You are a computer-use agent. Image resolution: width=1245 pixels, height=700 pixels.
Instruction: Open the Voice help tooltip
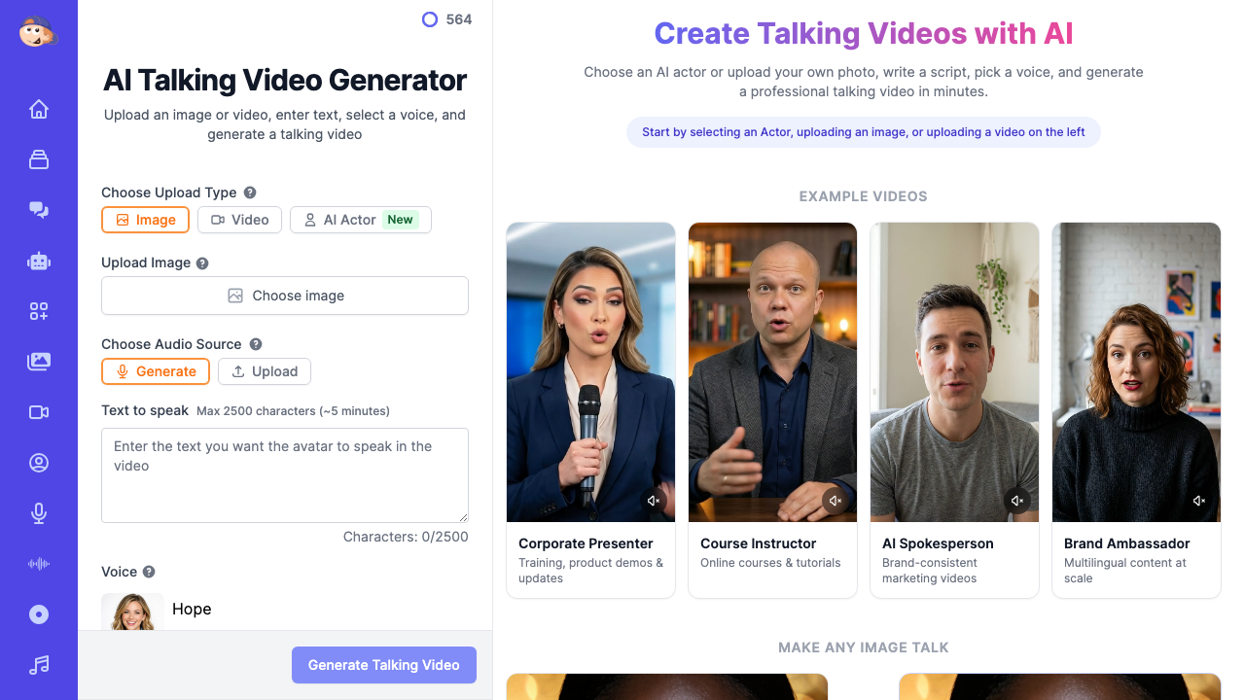click(x=150, y=572)
